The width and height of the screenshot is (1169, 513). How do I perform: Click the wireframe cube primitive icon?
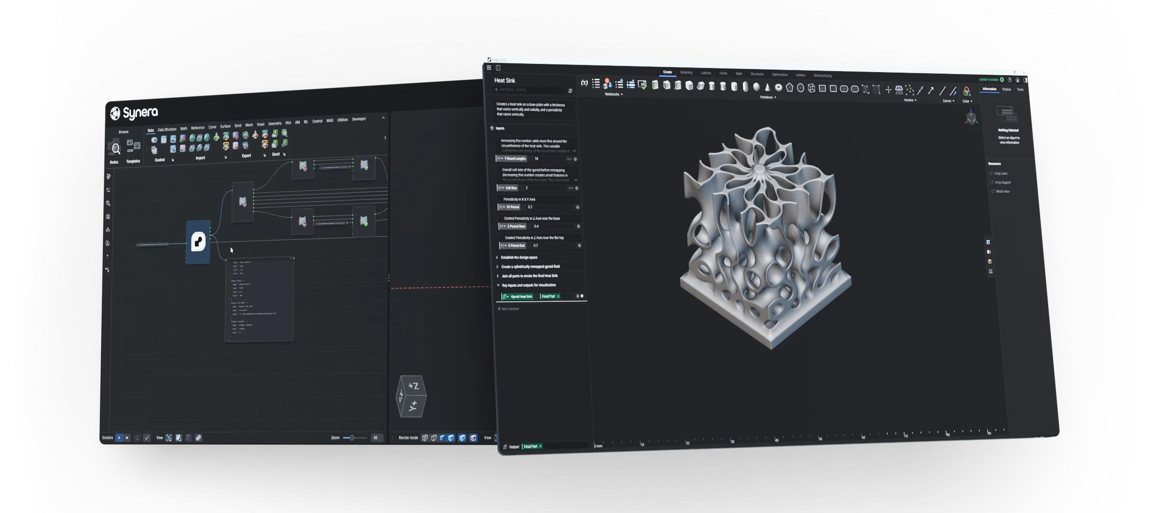[x=812, y=88]
